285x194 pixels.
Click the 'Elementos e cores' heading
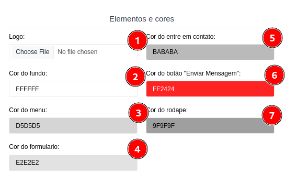[142, 19]
